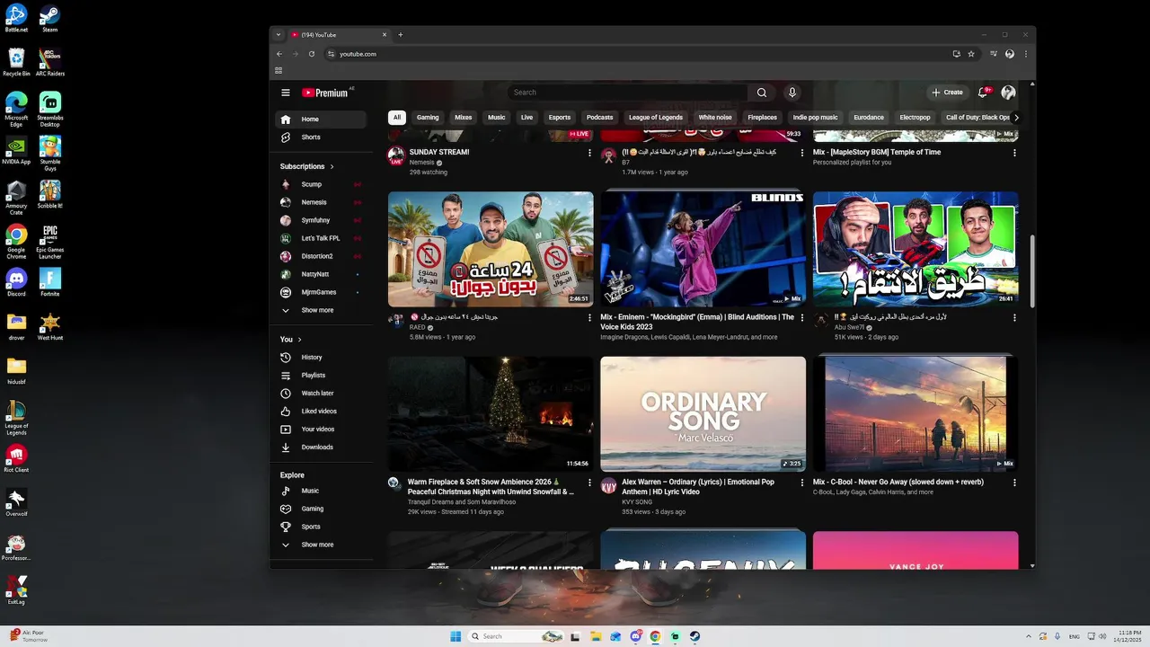This screenshot has width=1150, height=647.
Task: Expand Show more under Subscriptions
Action: [321, 310]
